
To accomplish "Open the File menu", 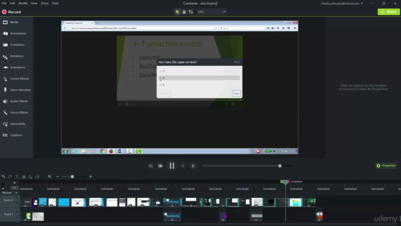I will 4,3.
